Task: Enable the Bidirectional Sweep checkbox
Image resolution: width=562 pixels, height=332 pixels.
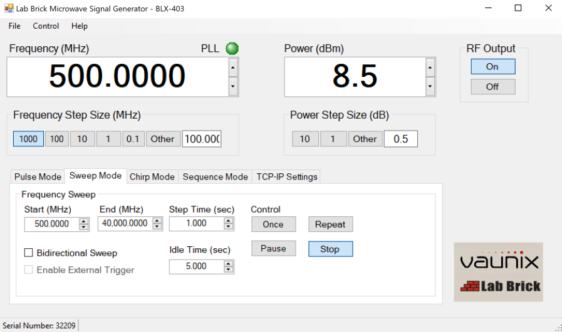Action: click(28, 253)
